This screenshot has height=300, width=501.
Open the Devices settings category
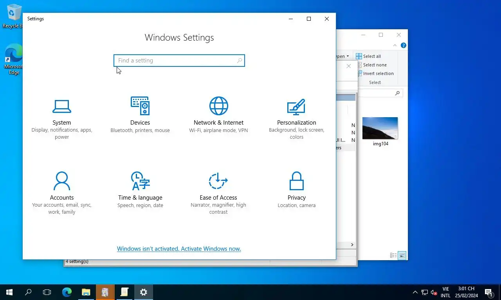[x=140, y=115]
